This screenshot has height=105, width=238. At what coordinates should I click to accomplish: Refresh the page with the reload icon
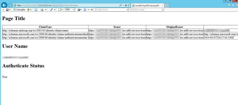tap(129, 5)
